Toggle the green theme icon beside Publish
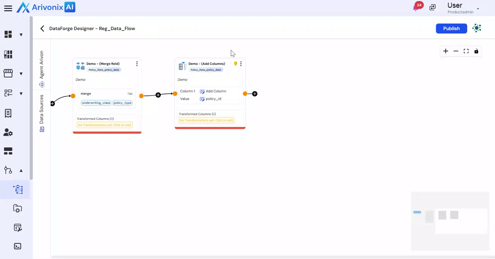This screenshot has width=495, height=259. [477, 28]
